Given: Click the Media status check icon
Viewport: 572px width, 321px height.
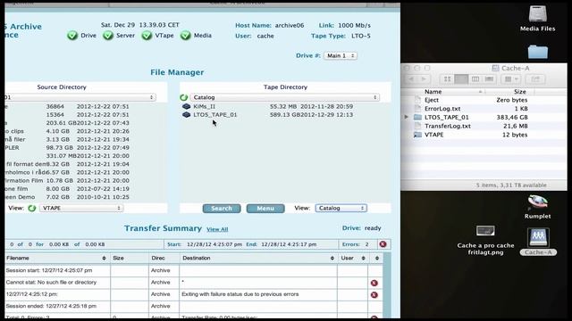Looking at the screenshot, I should coord(185,36).
